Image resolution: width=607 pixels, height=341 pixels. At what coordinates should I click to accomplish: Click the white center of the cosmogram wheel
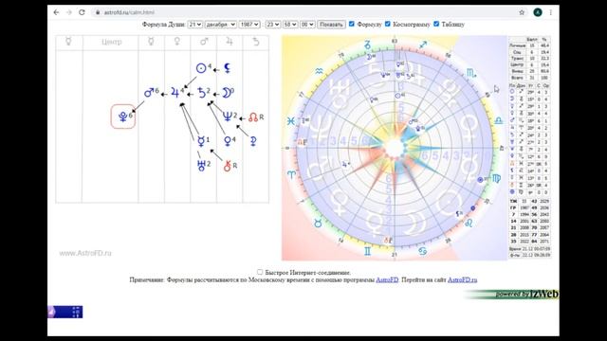(395, 148)
